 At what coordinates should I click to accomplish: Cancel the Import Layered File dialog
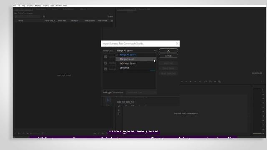tap(168, 55)
